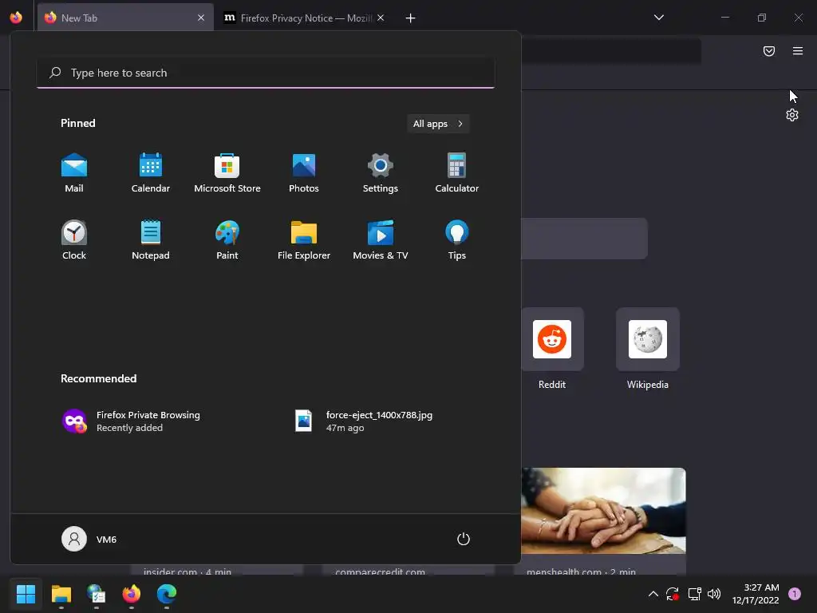The width and height of the screenshot is (817, 613).
Task: Click the sync update tray icon
Action: tap(673, 594)
